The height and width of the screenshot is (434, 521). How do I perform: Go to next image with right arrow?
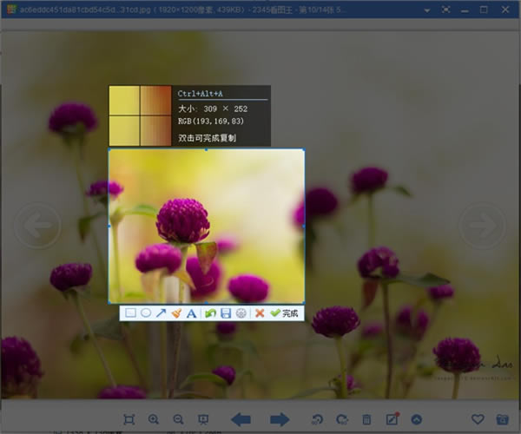pos(280,419)
